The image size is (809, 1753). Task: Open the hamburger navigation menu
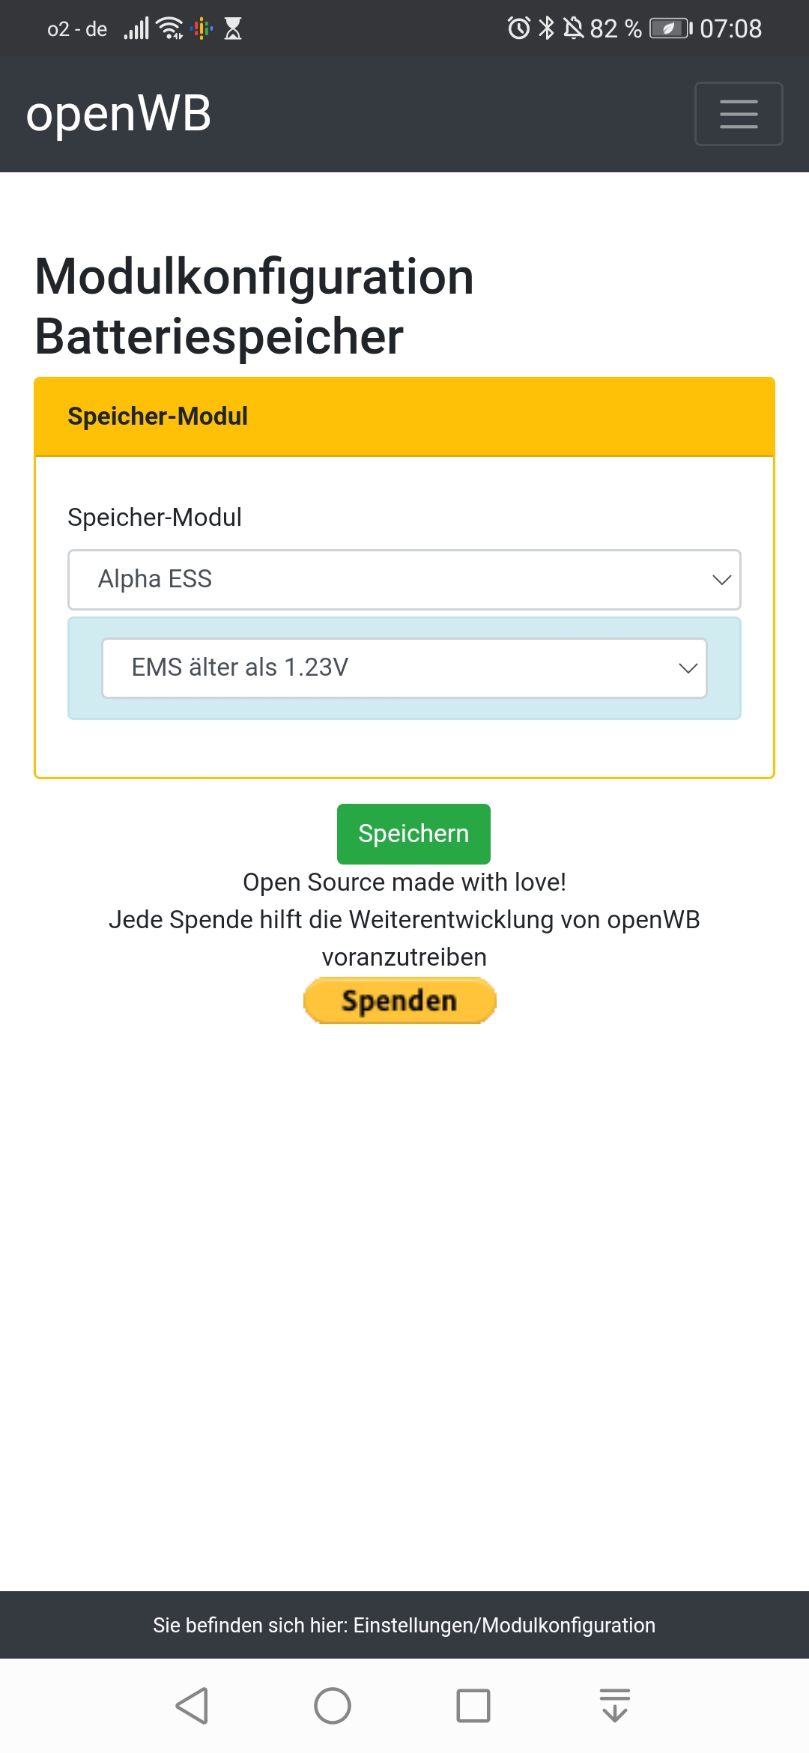(x=739, y=114)
